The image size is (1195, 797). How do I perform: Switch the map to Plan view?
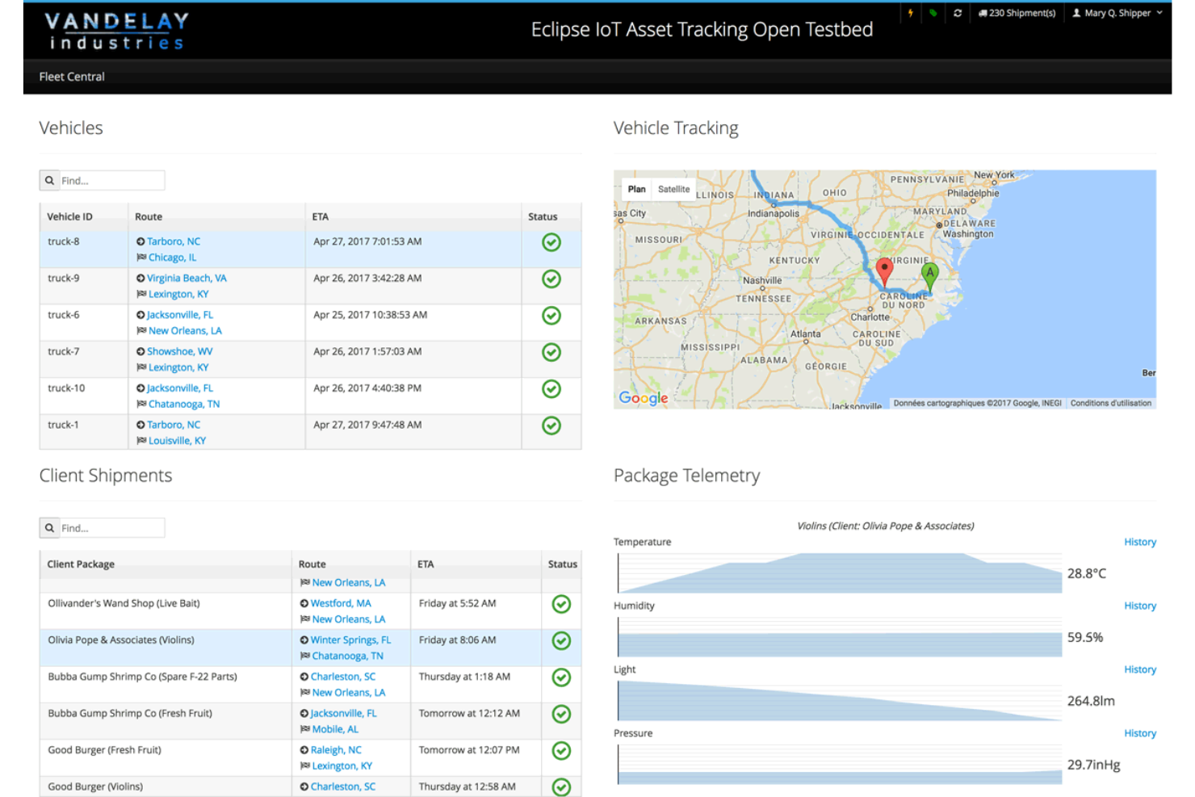coord(636,188)
